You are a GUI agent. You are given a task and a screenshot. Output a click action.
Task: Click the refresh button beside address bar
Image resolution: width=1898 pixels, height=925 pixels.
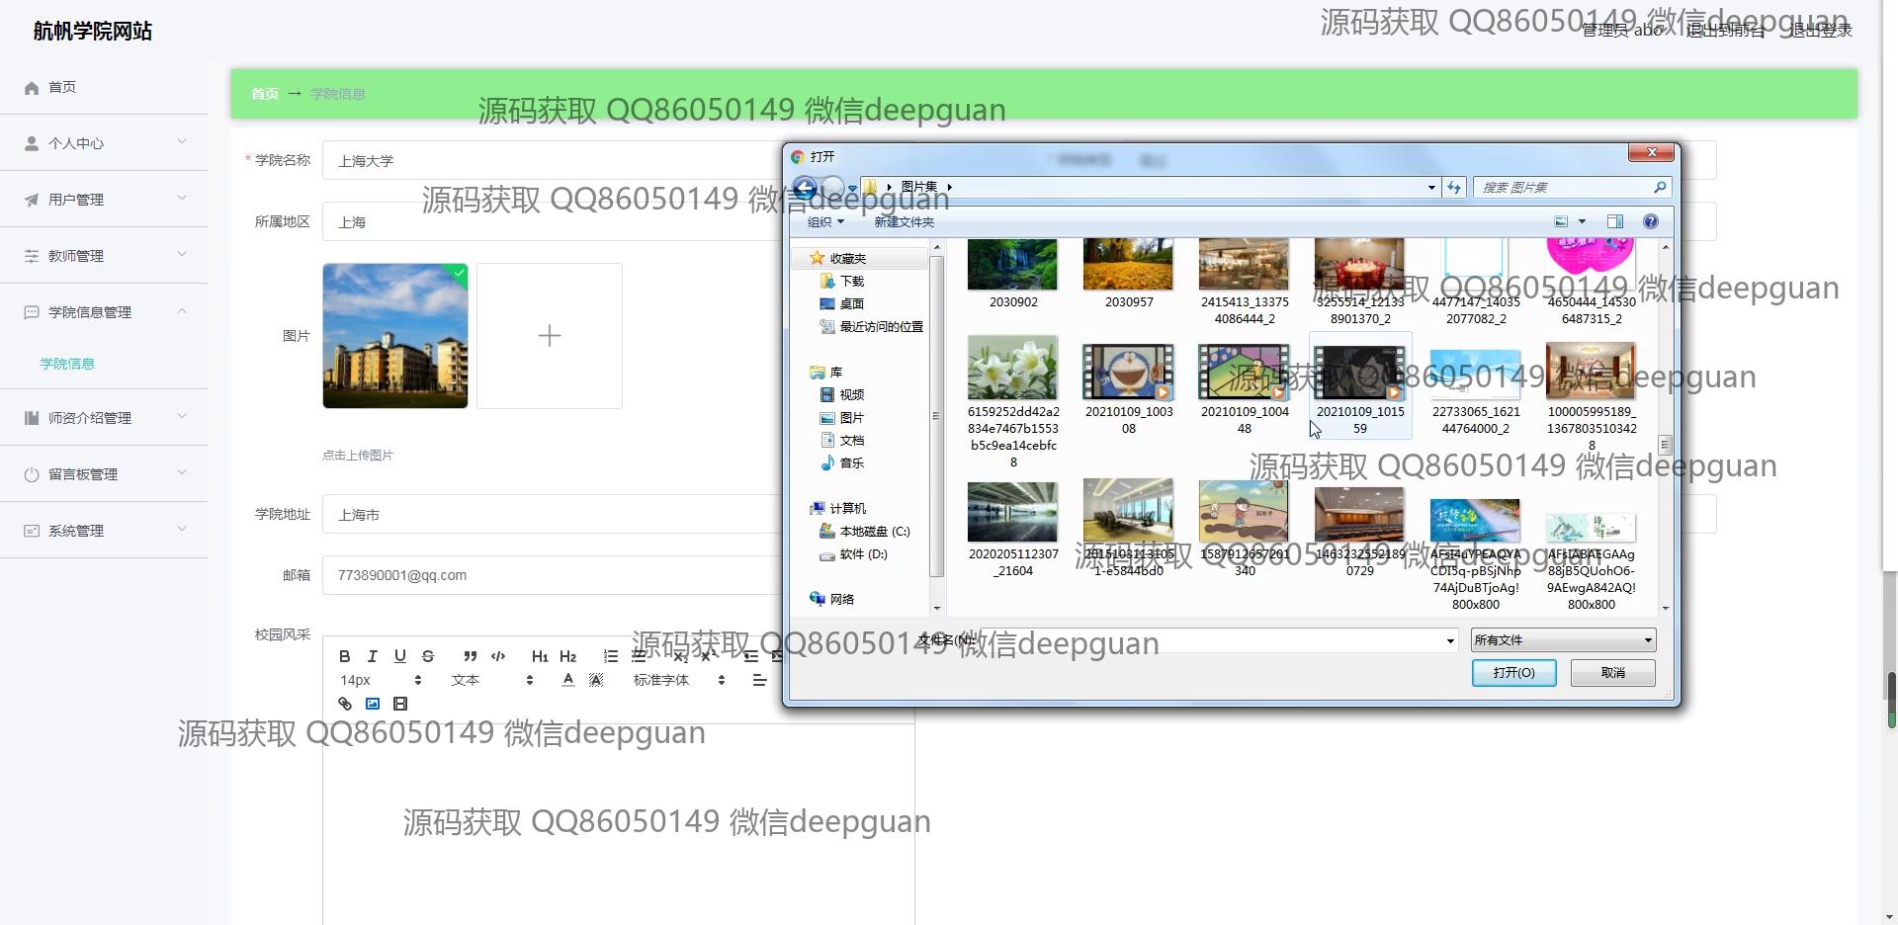click(1453, 188)
